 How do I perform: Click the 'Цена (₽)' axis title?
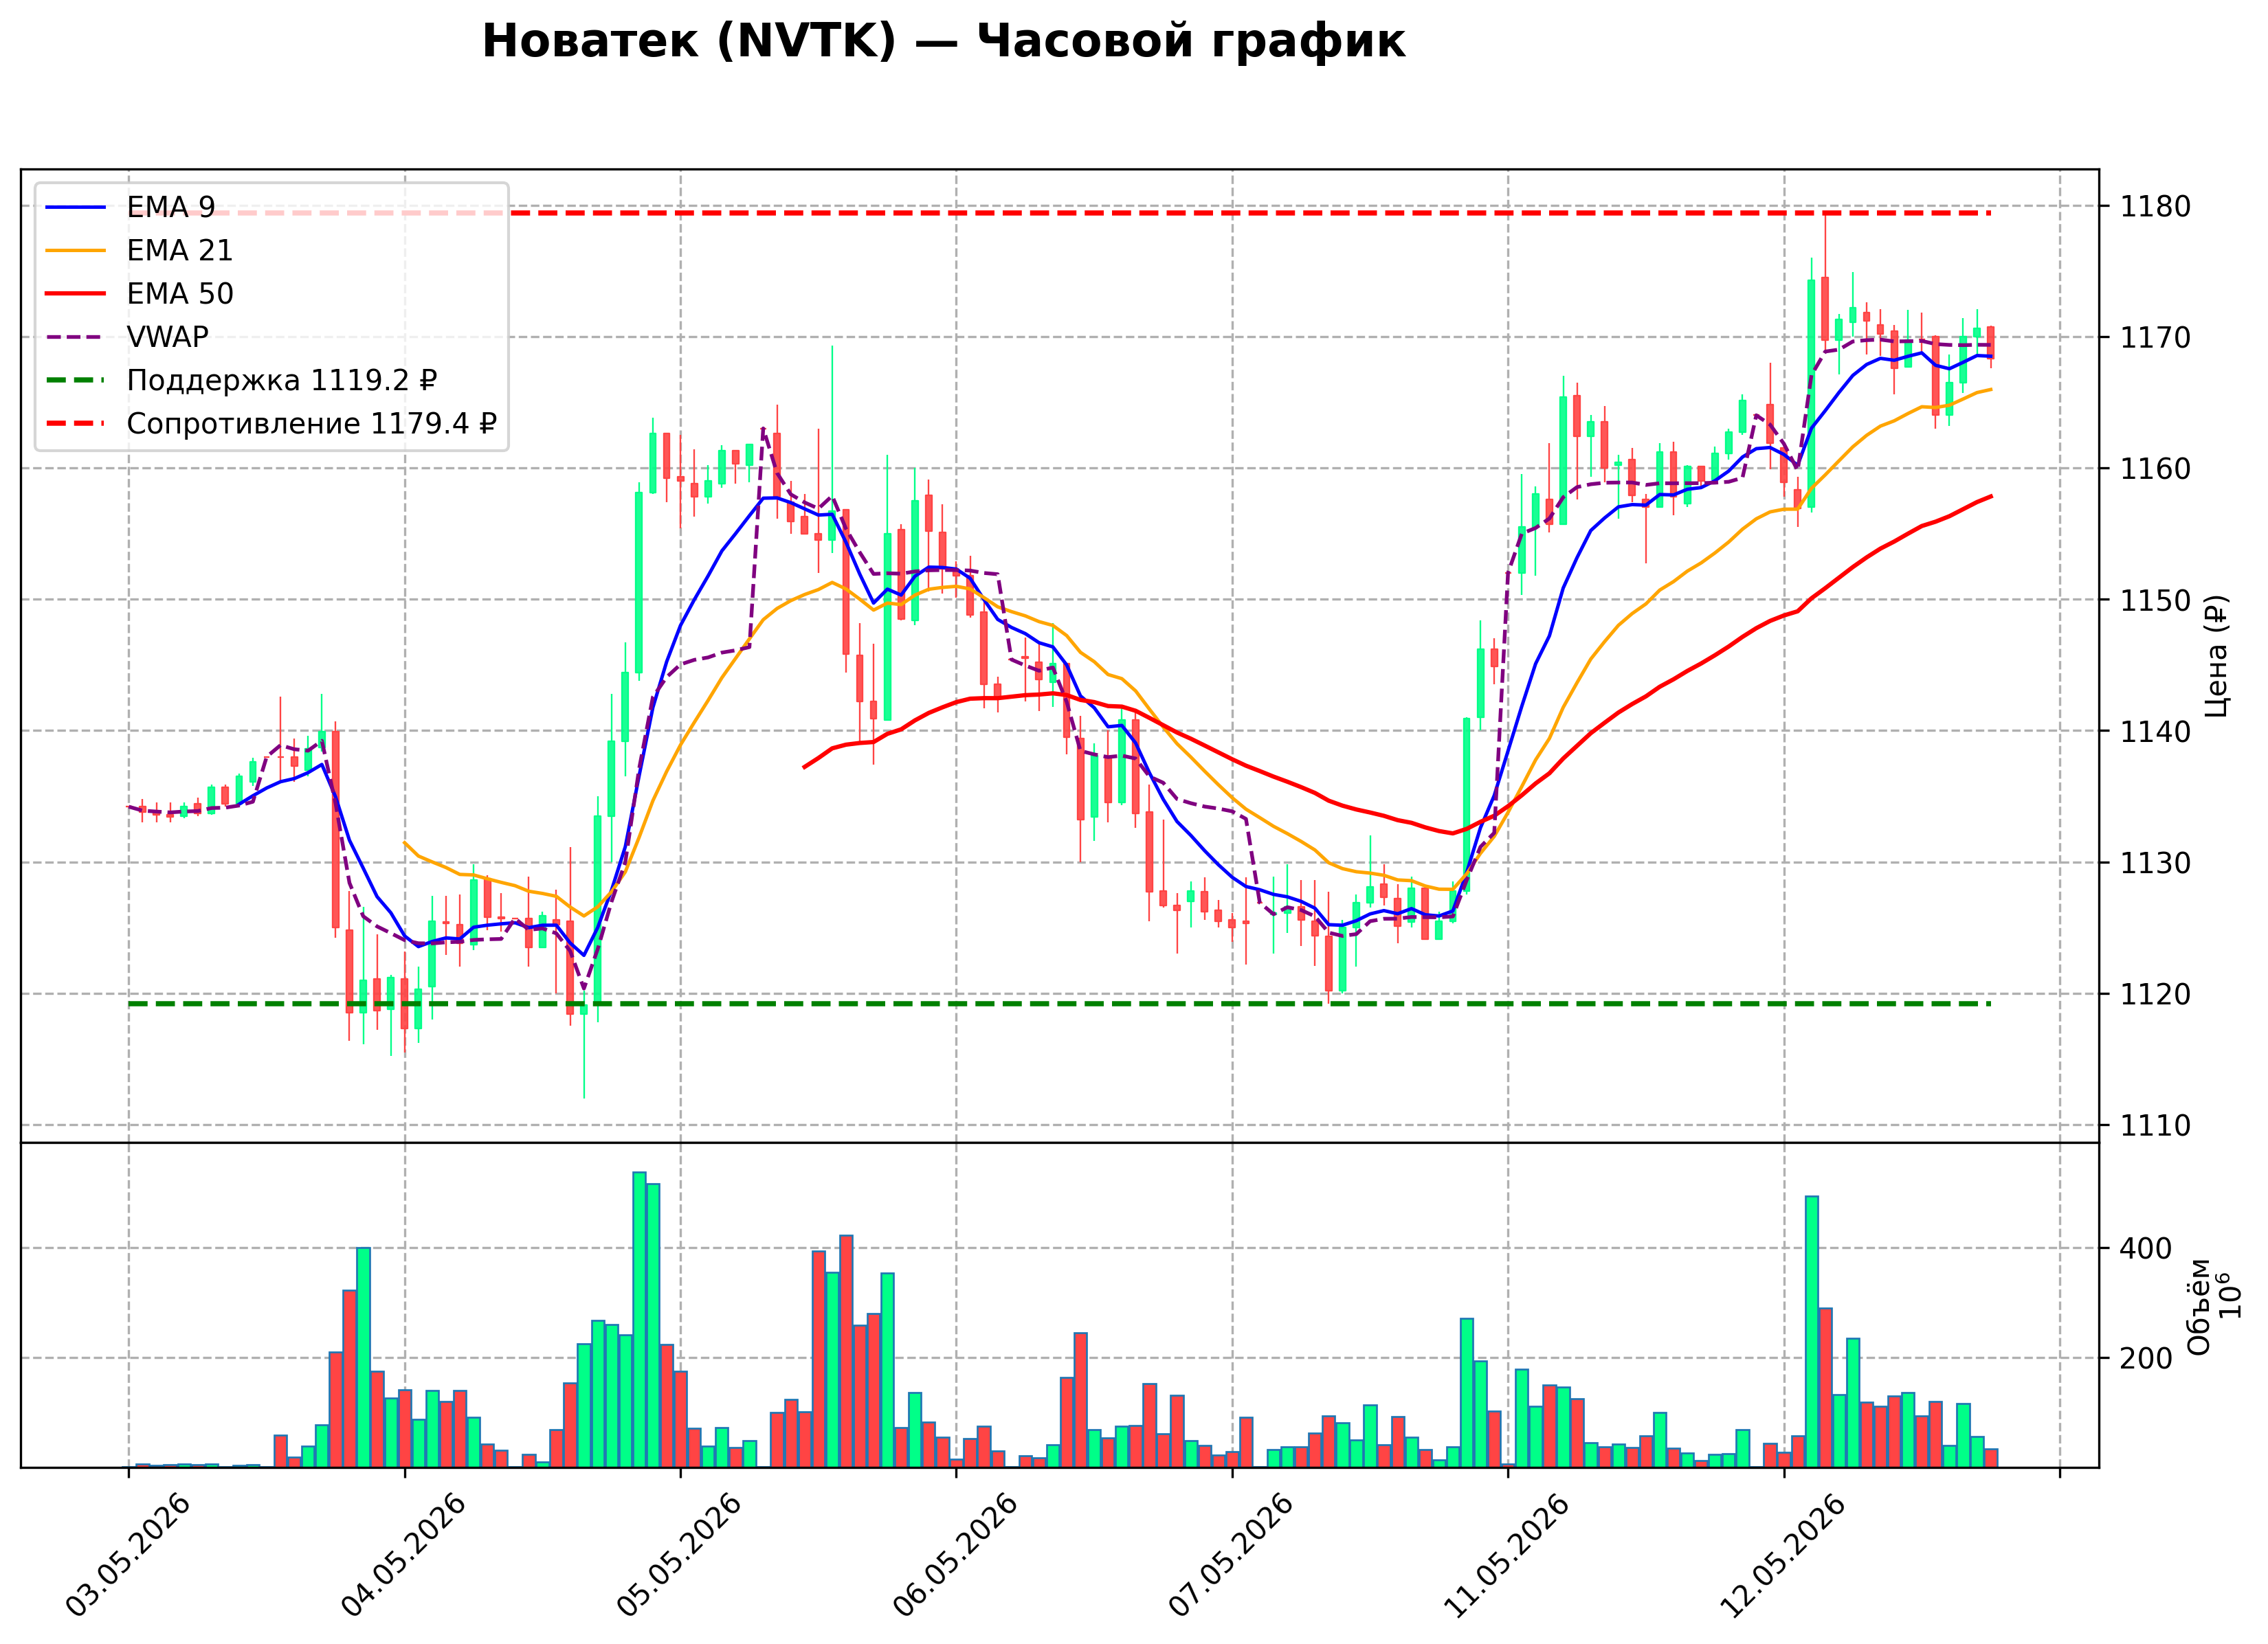[x=2216, y=655]
